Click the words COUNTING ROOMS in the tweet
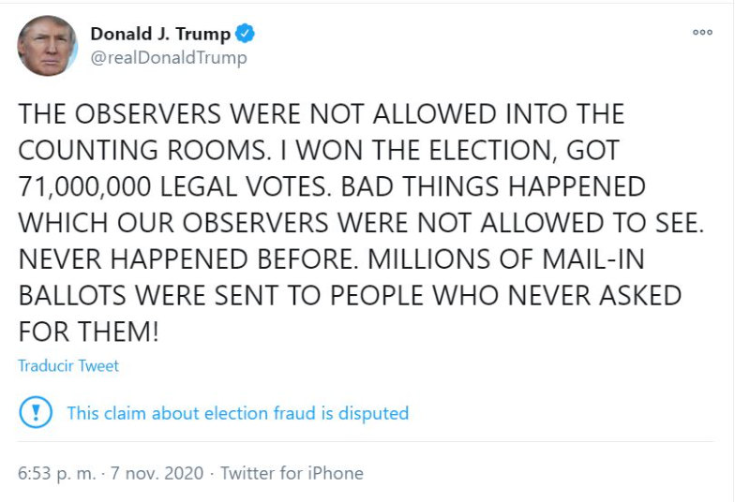The height and width of the screenshot is (502, 735). pos(136,150)
